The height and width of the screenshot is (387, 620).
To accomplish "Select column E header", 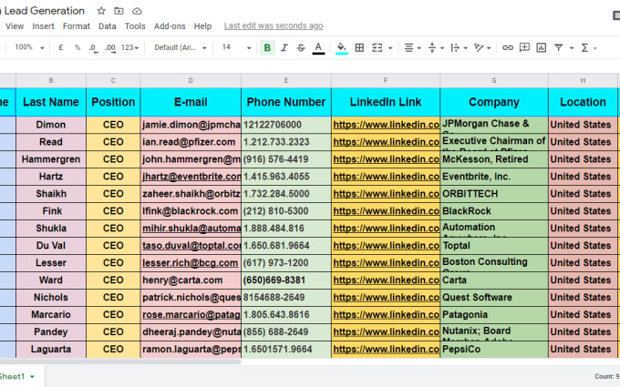I will click(286, 80).
